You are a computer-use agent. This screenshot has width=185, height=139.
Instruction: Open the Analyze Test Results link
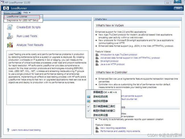tap(30, 45)
